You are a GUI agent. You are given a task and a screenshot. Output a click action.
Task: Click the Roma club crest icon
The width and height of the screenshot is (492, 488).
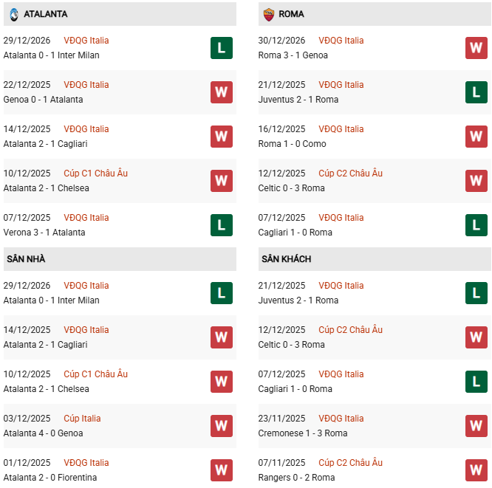coord(268,14)
